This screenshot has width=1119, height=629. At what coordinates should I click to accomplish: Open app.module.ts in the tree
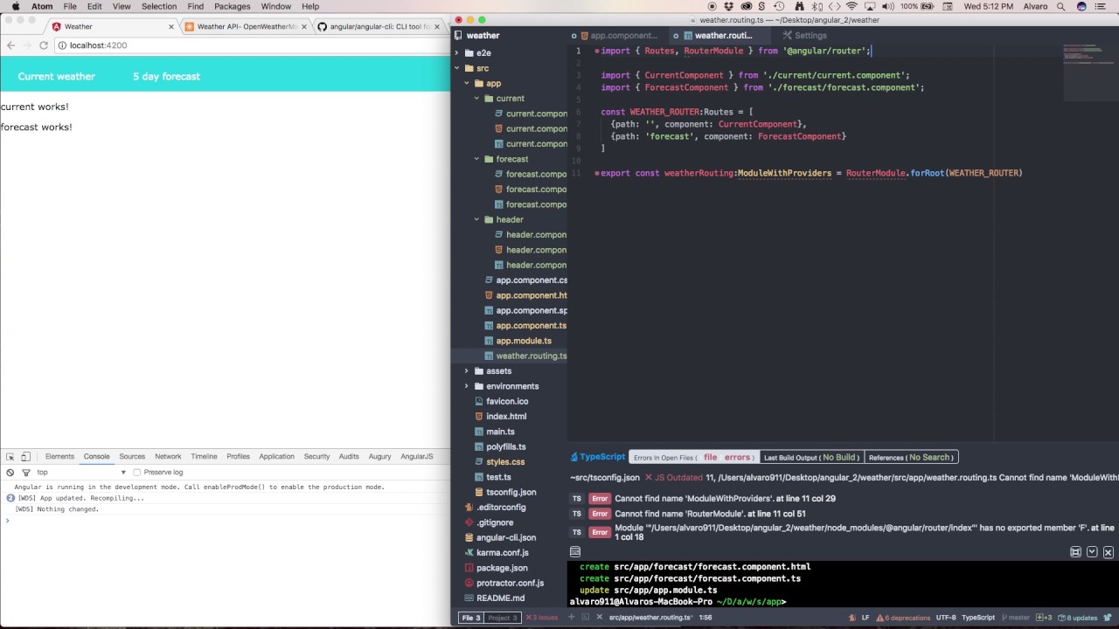[x=524, y=341]
